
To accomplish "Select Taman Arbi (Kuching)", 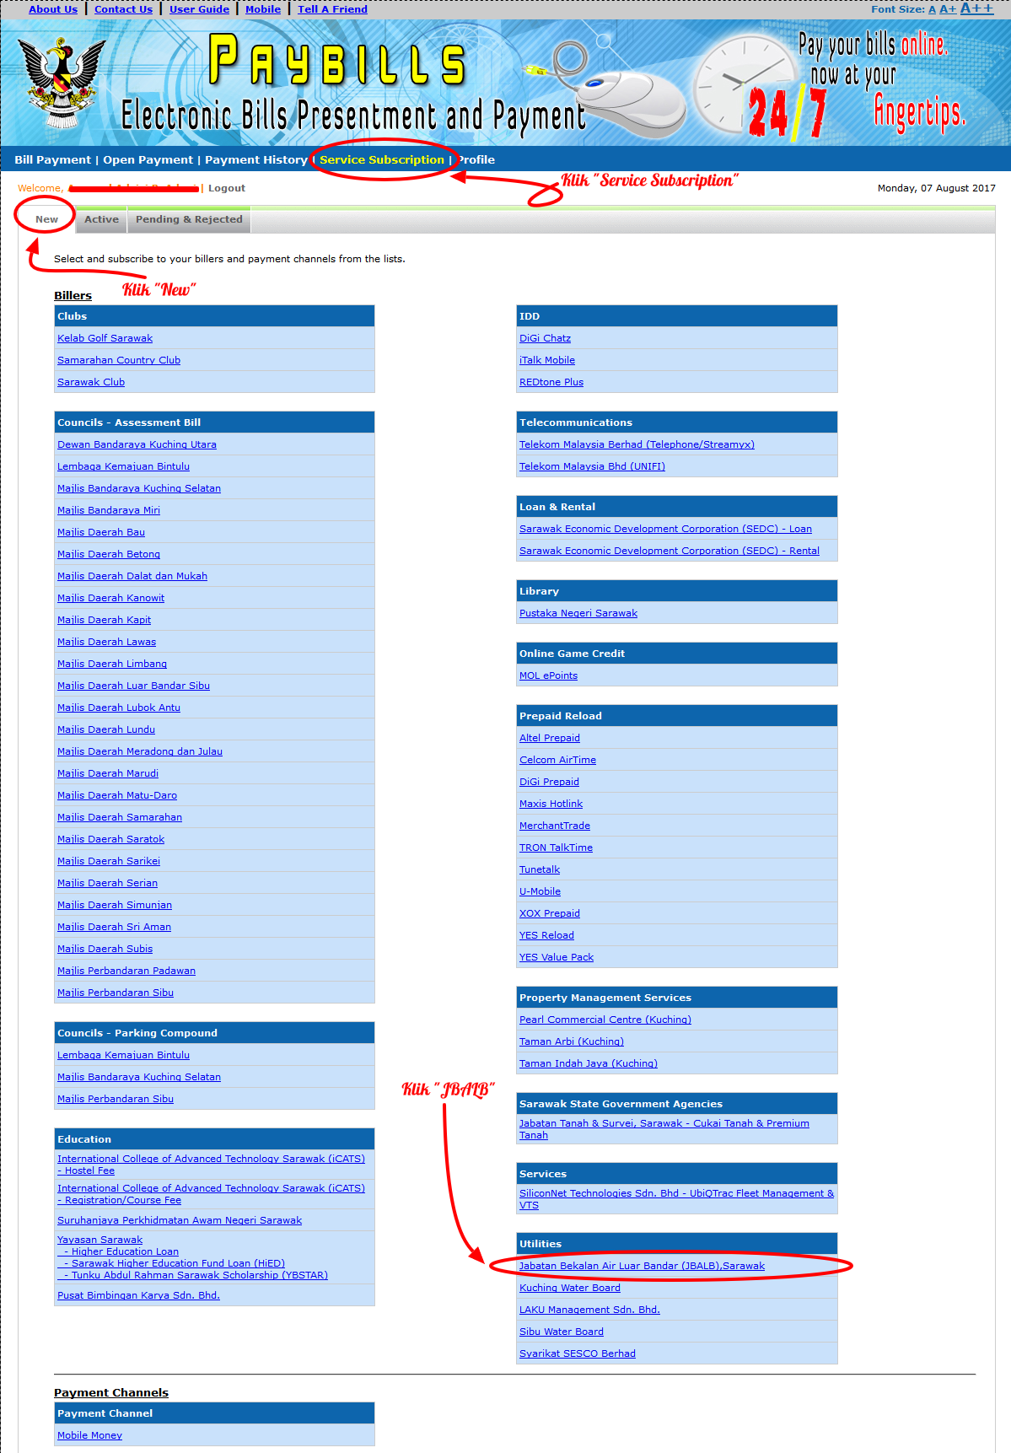I will coord(572,1041).
